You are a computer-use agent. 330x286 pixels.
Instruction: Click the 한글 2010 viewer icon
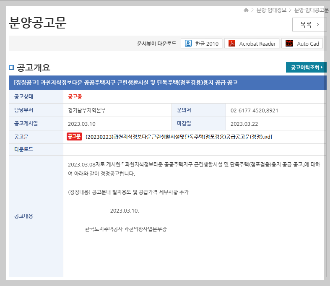[188, 43]
